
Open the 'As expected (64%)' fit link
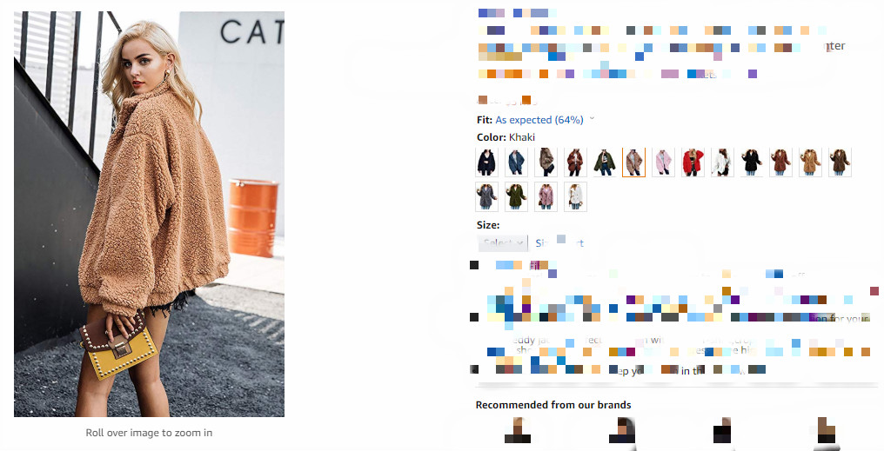pyautogui.click(x=539, y=120)
